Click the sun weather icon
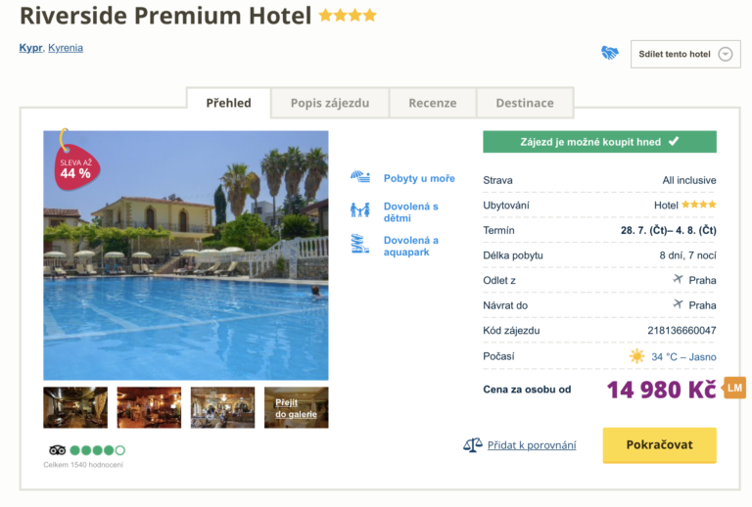The image size is (752, 507). pyautogui.click(x=637, y=356)
